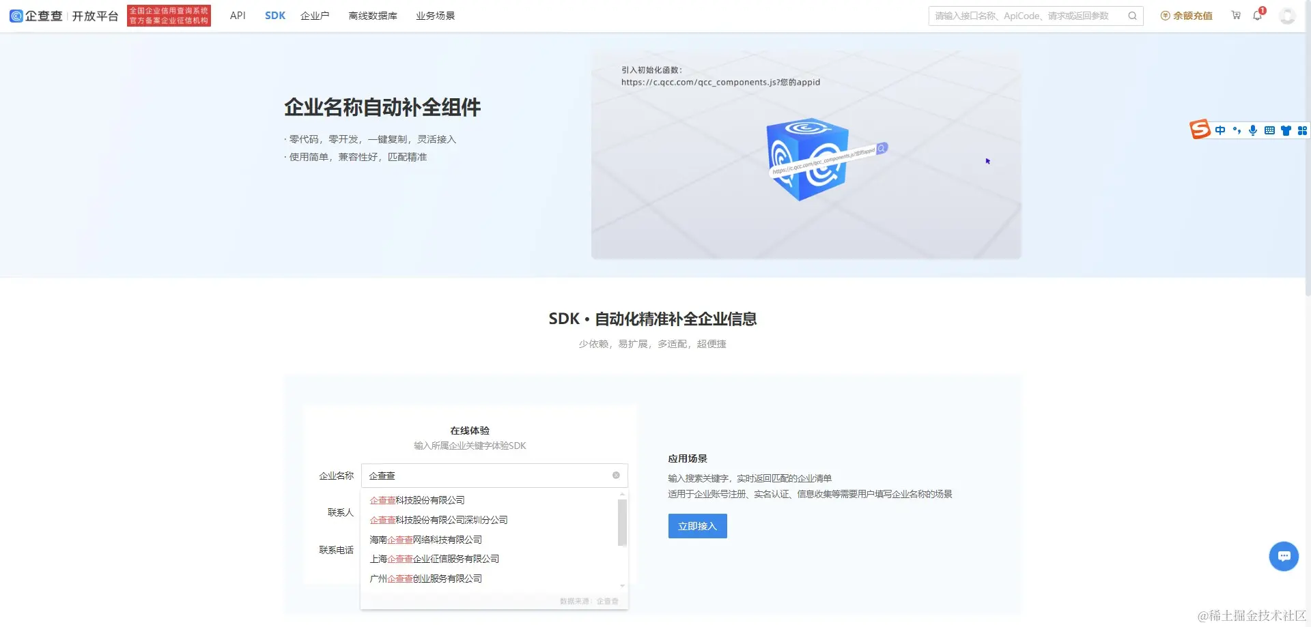The image size is (1311, 627).
Task: Select 上海企查查企业征信服务有限公司 suggestion
Action: tap(434, 559)
